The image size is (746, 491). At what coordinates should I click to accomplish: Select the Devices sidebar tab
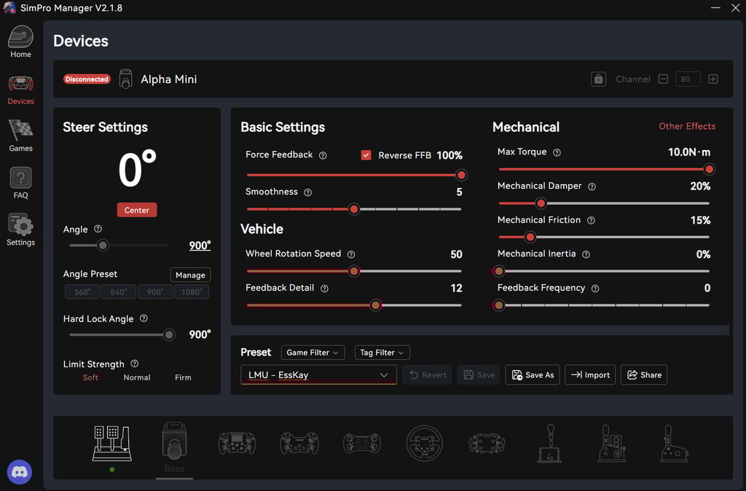tap(20, 90)
